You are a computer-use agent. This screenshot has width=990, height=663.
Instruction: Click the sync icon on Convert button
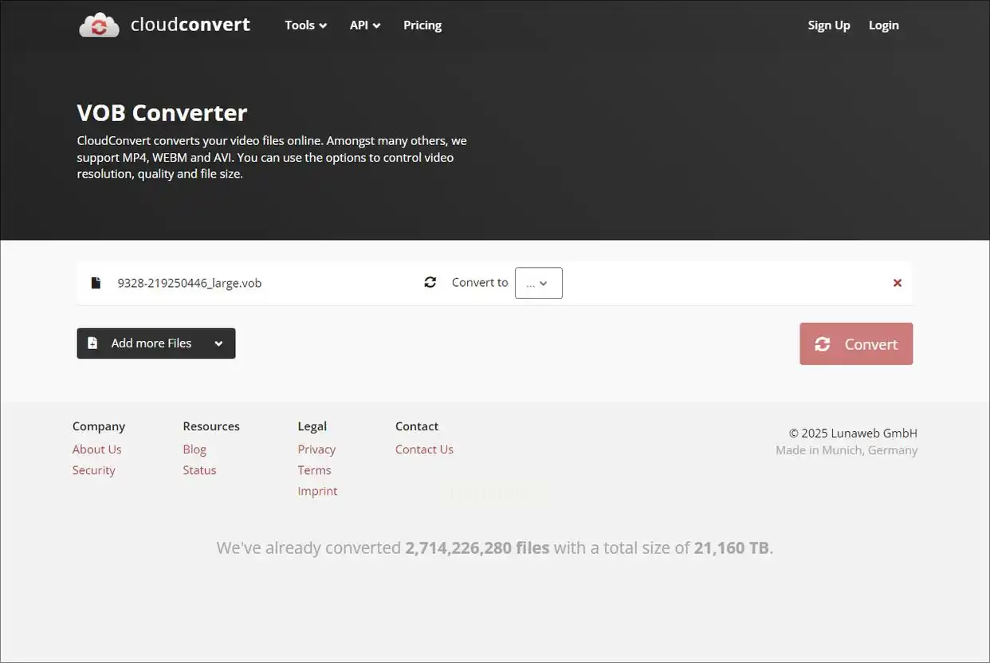pyautogui.click(x=822, y=344)
